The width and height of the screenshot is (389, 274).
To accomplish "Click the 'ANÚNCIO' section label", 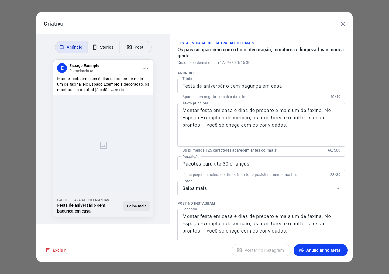I will [x=186, y=73].
